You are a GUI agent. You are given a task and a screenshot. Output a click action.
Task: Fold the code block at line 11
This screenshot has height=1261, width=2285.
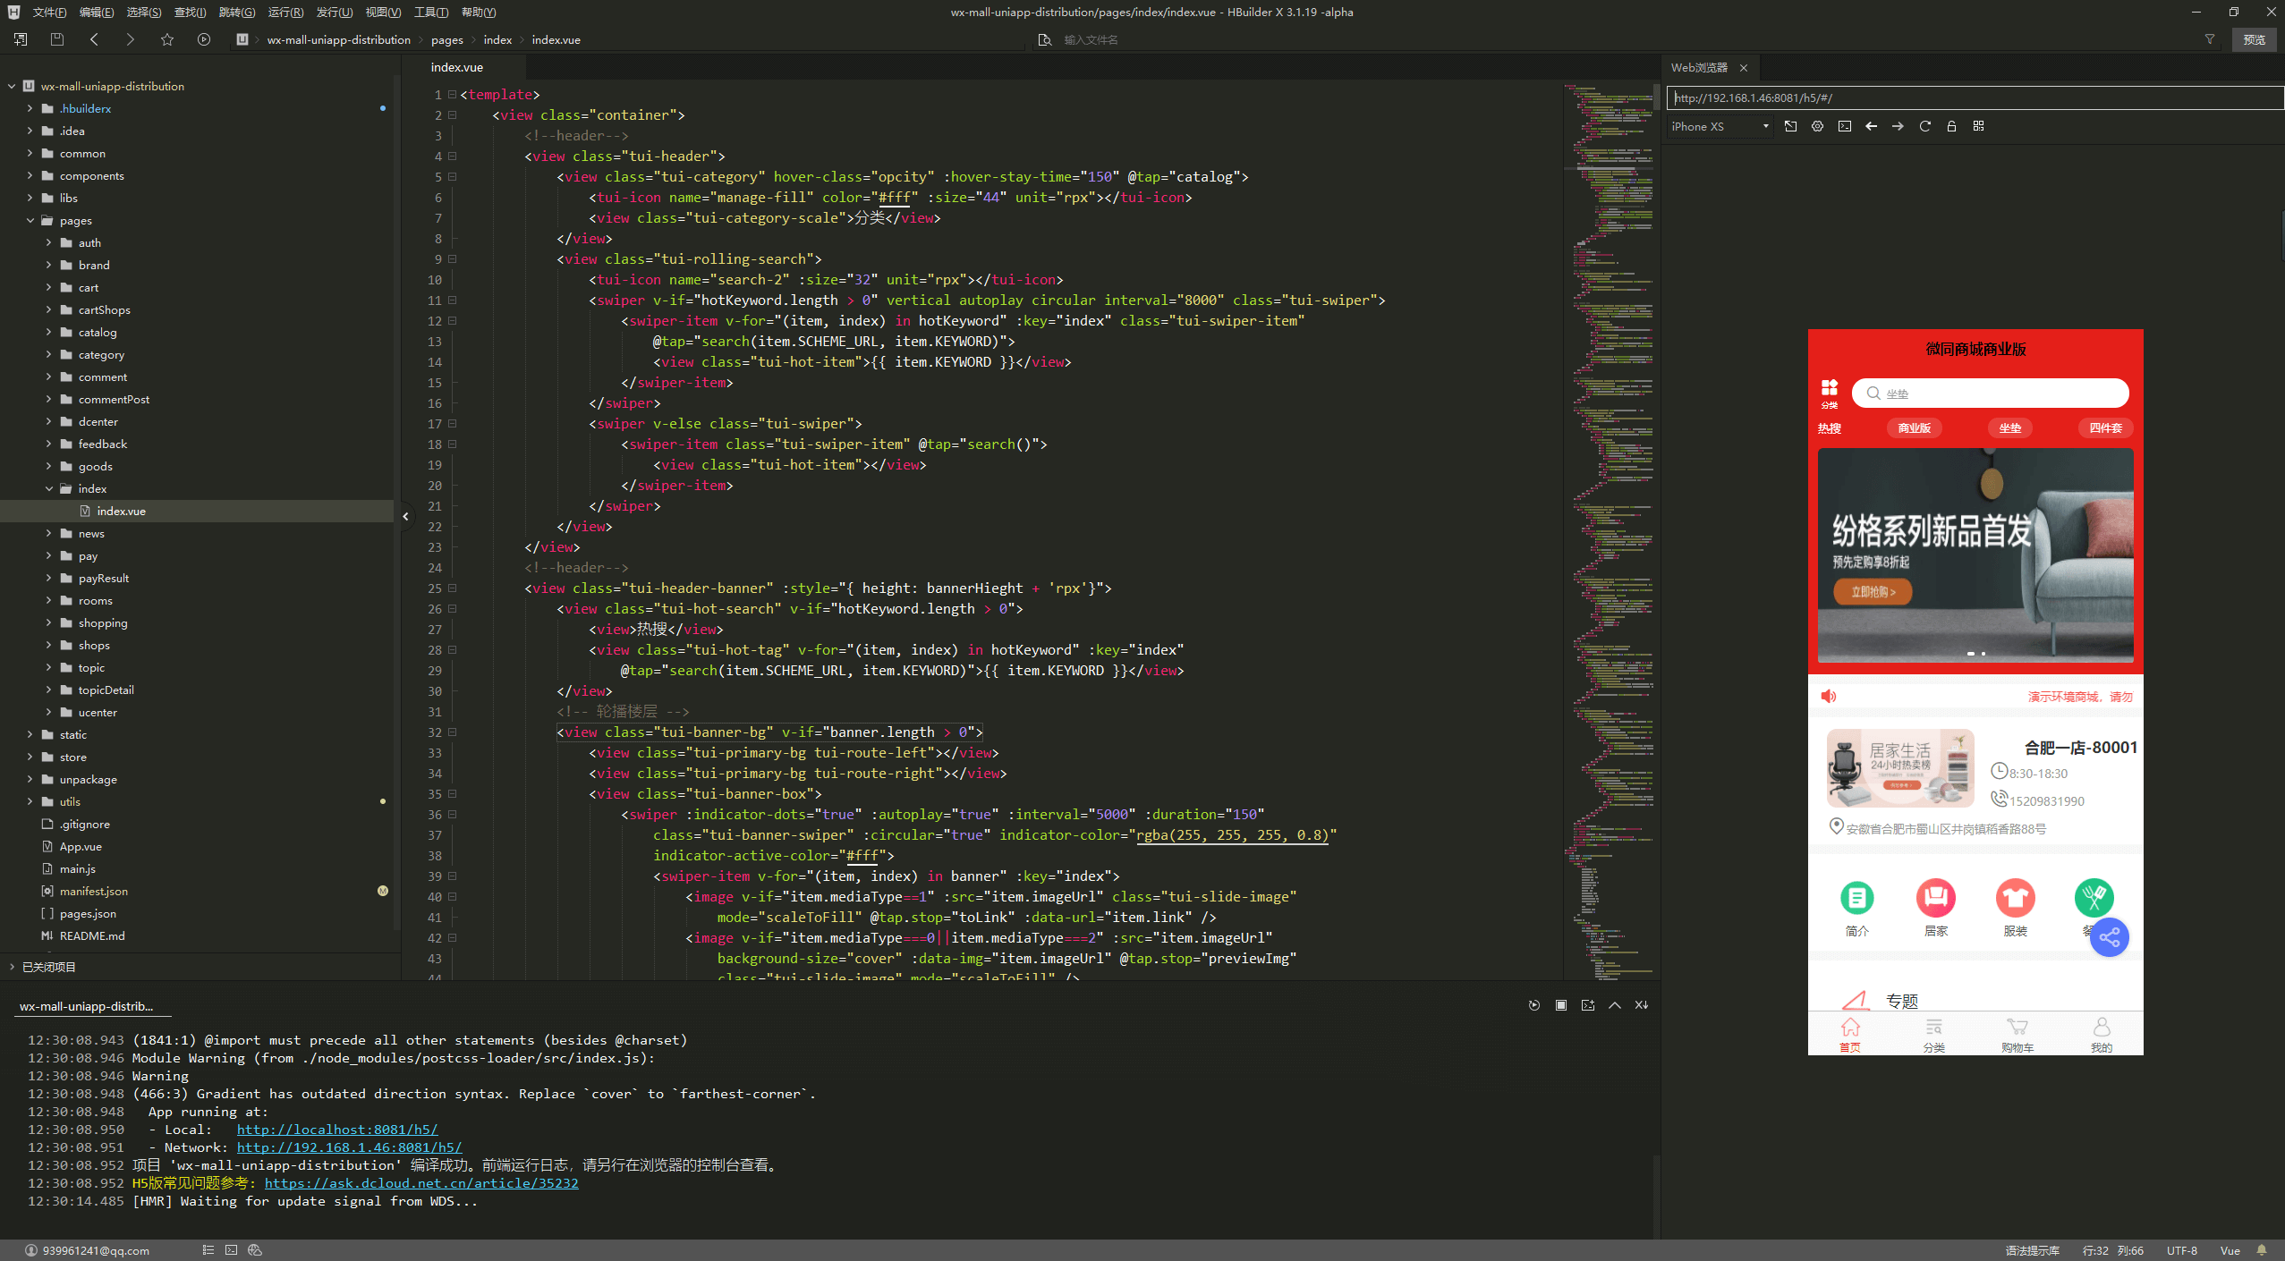tap(452, 300)
